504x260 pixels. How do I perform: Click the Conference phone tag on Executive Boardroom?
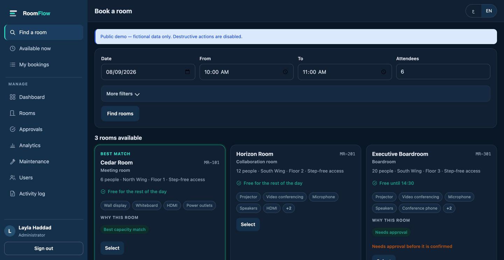tap(420, 208)
